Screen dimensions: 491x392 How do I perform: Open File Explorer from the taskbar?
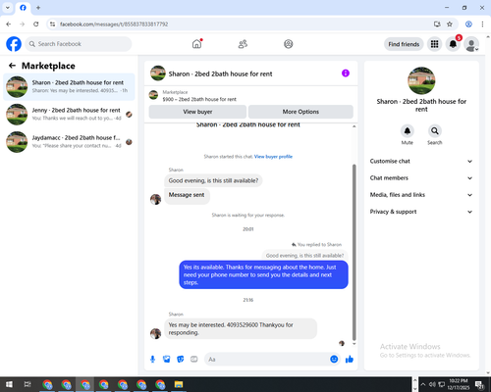point(179,384)
